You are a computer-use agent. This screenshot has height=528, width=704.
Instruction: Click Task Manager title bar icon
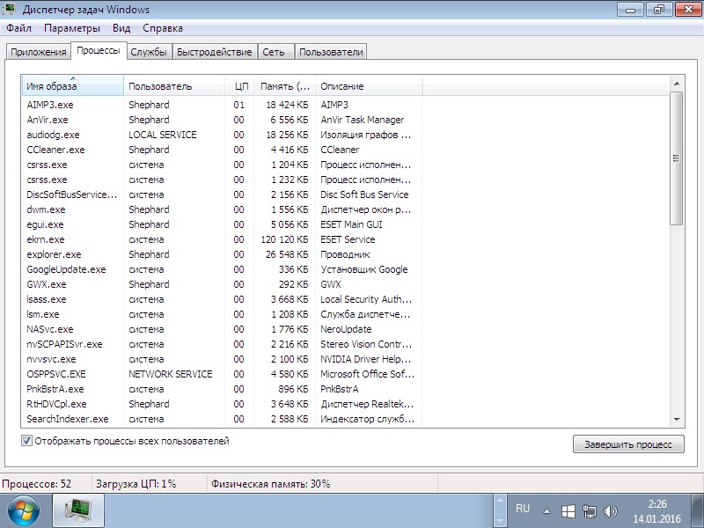pyautogui.click(x=9, y=9)
